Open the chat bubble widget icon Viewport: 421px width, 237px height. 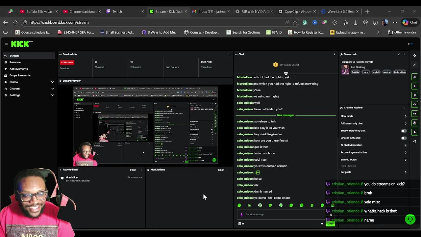coord(414,104)
